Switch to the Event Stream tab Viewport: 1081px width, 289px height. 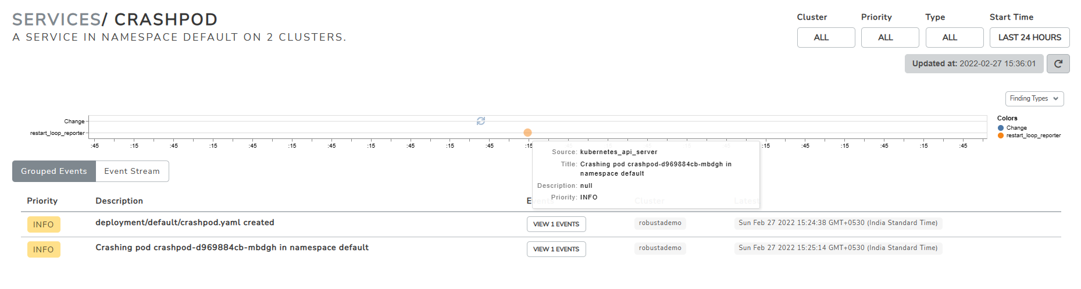[132, 171]
